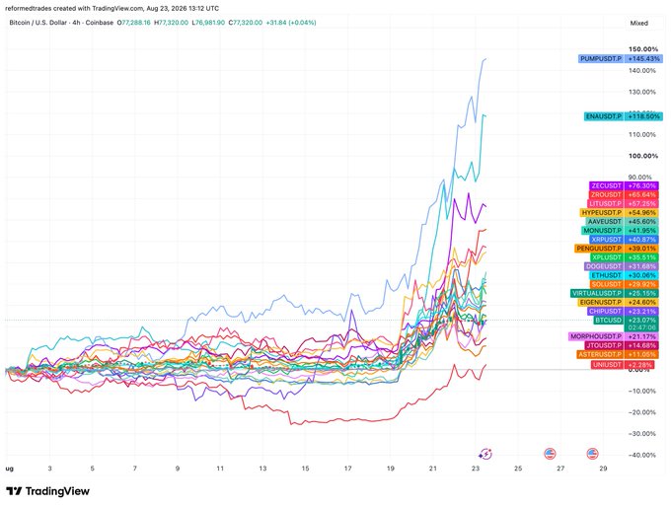Open the US flag event near date 27
The width and height of the screenshot is (671, 507).
550,454
